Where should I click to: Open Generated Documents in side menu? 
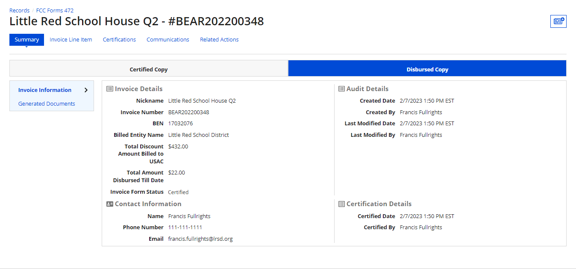(47, 104)
